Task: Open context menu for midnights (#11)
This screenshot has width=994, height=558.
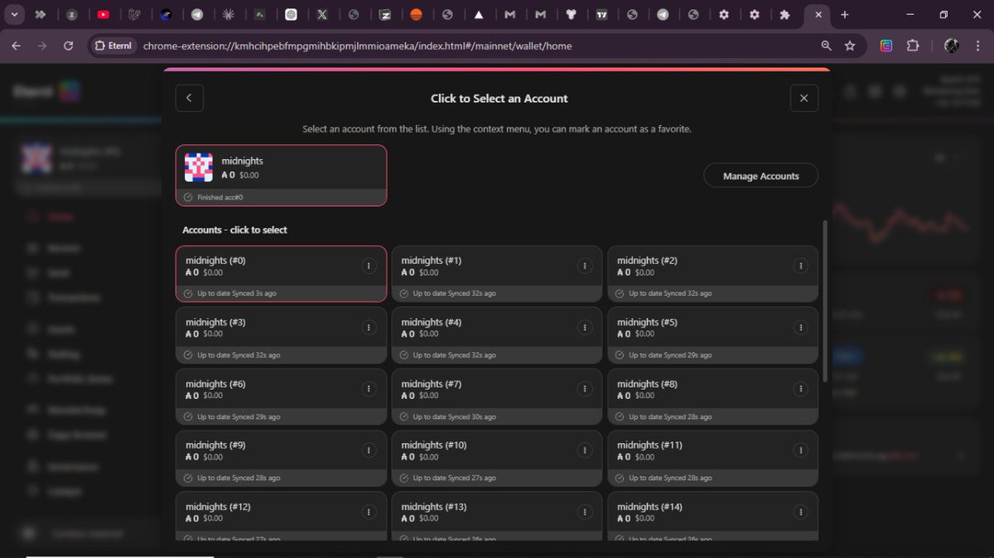Action: (800, 450)
